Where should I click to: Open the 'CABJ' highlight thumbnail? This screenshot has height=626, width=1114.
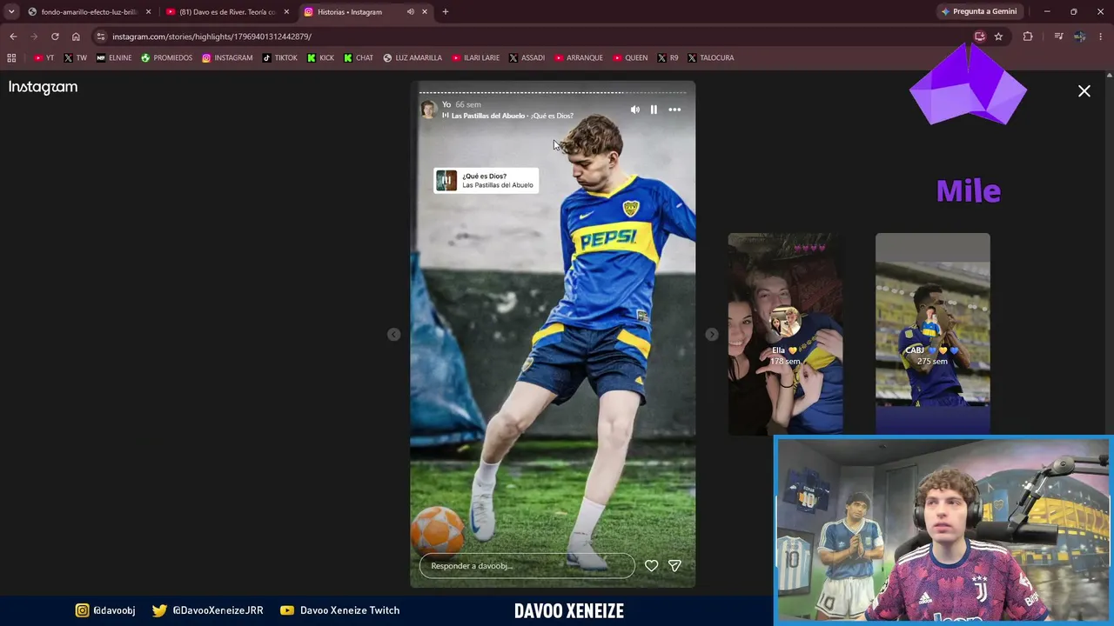click(932, 334)
